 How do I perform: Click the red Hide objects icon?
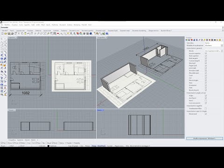click(58, 34)
